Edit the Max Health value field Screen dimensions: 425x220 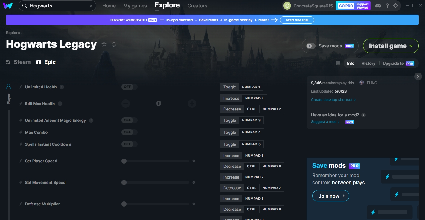coord(159,104)
